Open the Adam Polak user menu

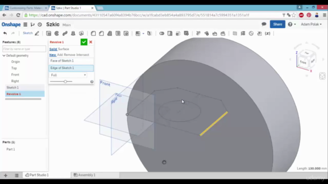[311, 24]
